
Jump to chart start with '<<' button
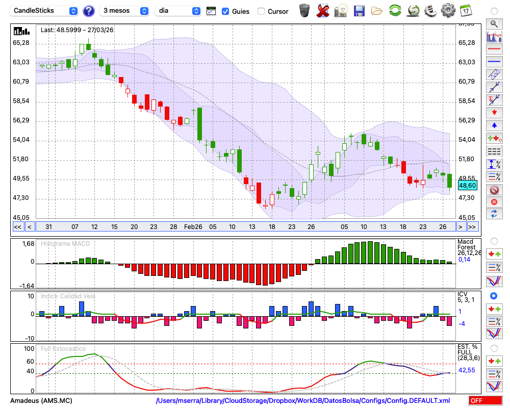pyautogui.click(x=17, y=227)
